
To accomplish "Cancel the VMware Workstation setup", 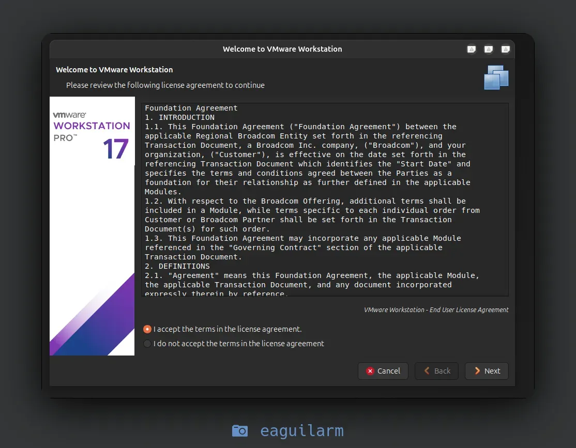I will pyautogui.click(x=383, y=371).
